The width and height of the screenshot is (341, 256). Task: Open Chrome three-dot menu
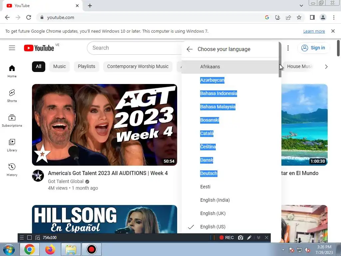coord(334,17)
